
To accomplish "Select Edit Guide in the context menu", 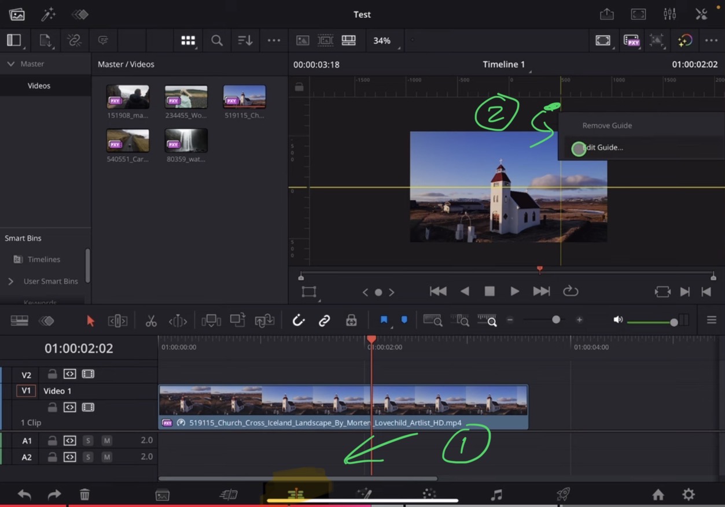I will coord(603,148).
